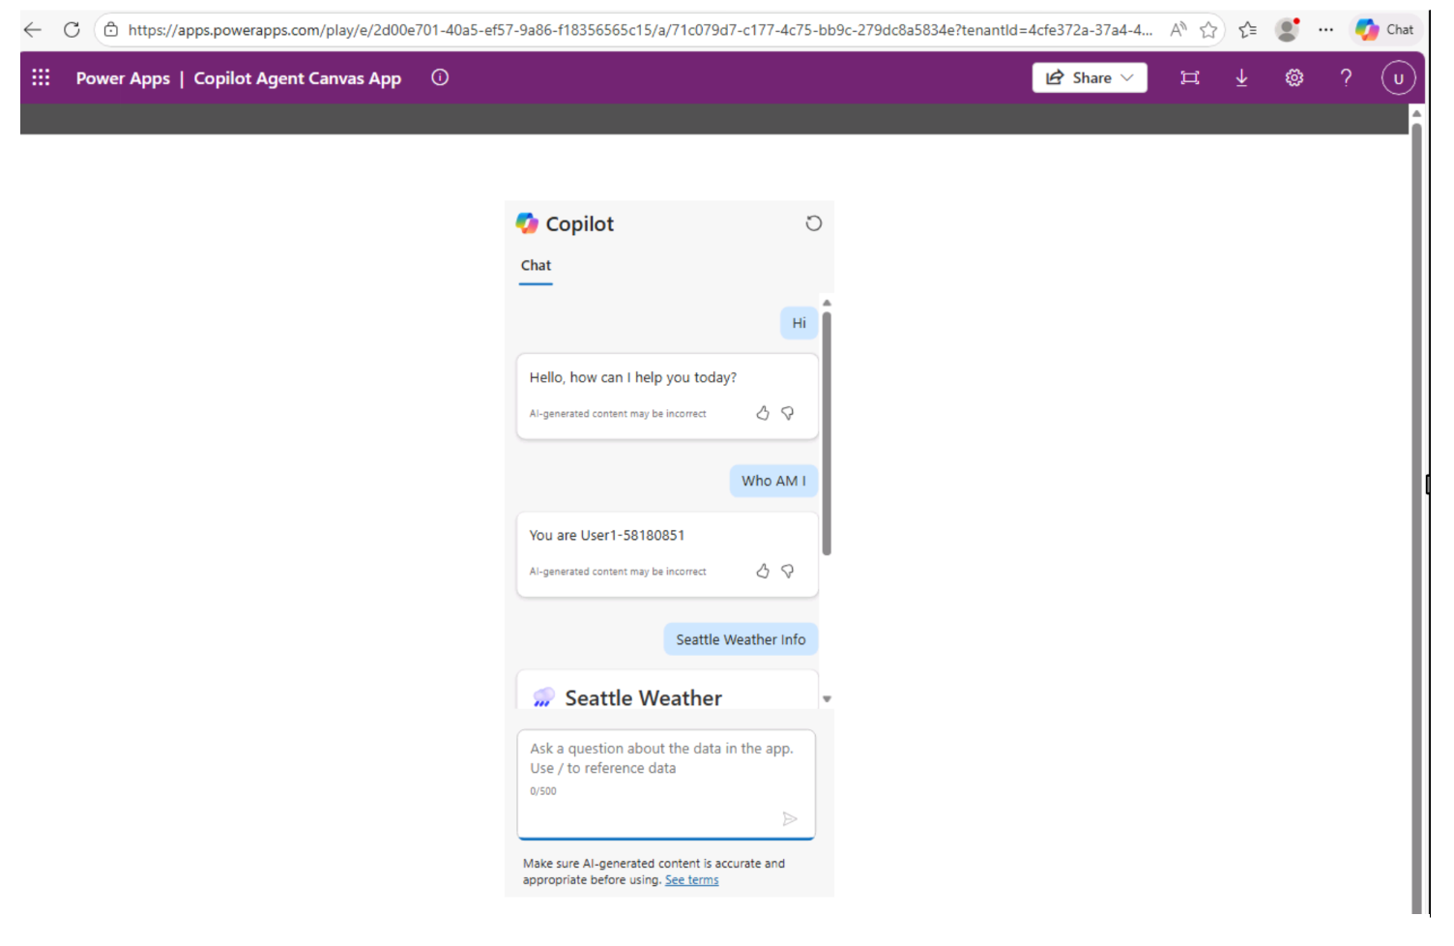
Task: Open the Power Apps waffle app launcher
Action: click(41, 77)
